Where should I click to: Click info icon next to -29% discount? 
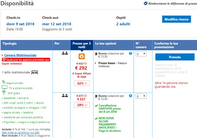[x=86, y=105]
